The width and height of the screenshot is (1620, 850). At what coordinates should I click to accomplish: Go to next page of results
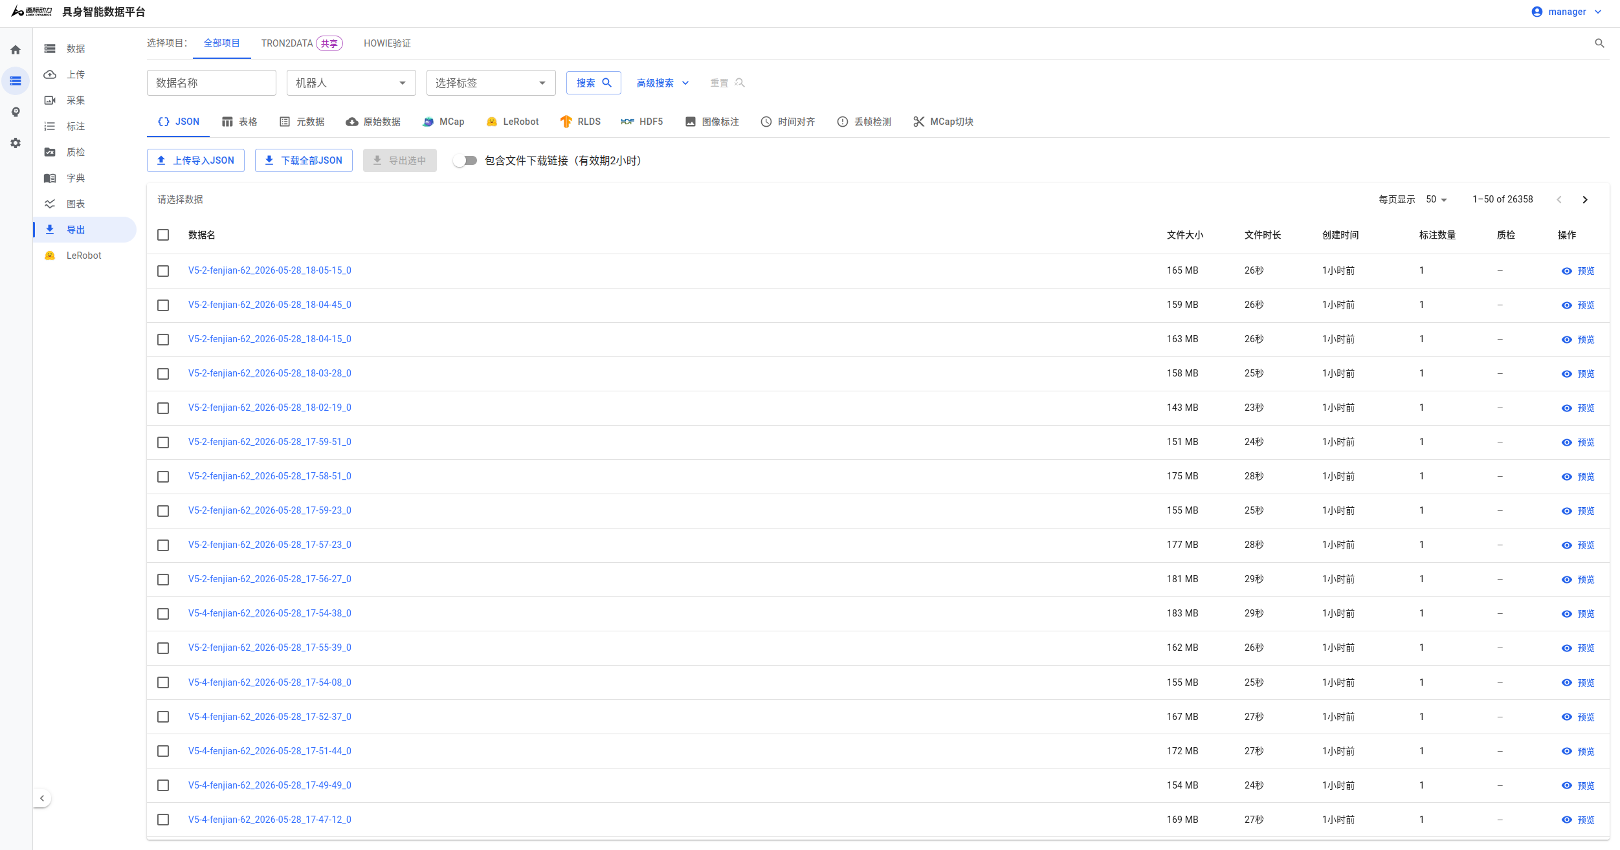point(1585,200)
